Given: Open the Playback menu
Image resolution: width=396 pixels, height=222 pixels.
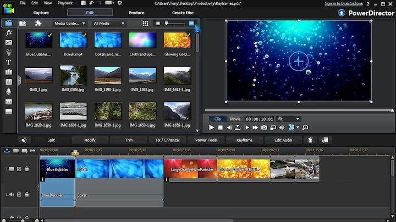Looking at the screenshot, I should 65,3.
